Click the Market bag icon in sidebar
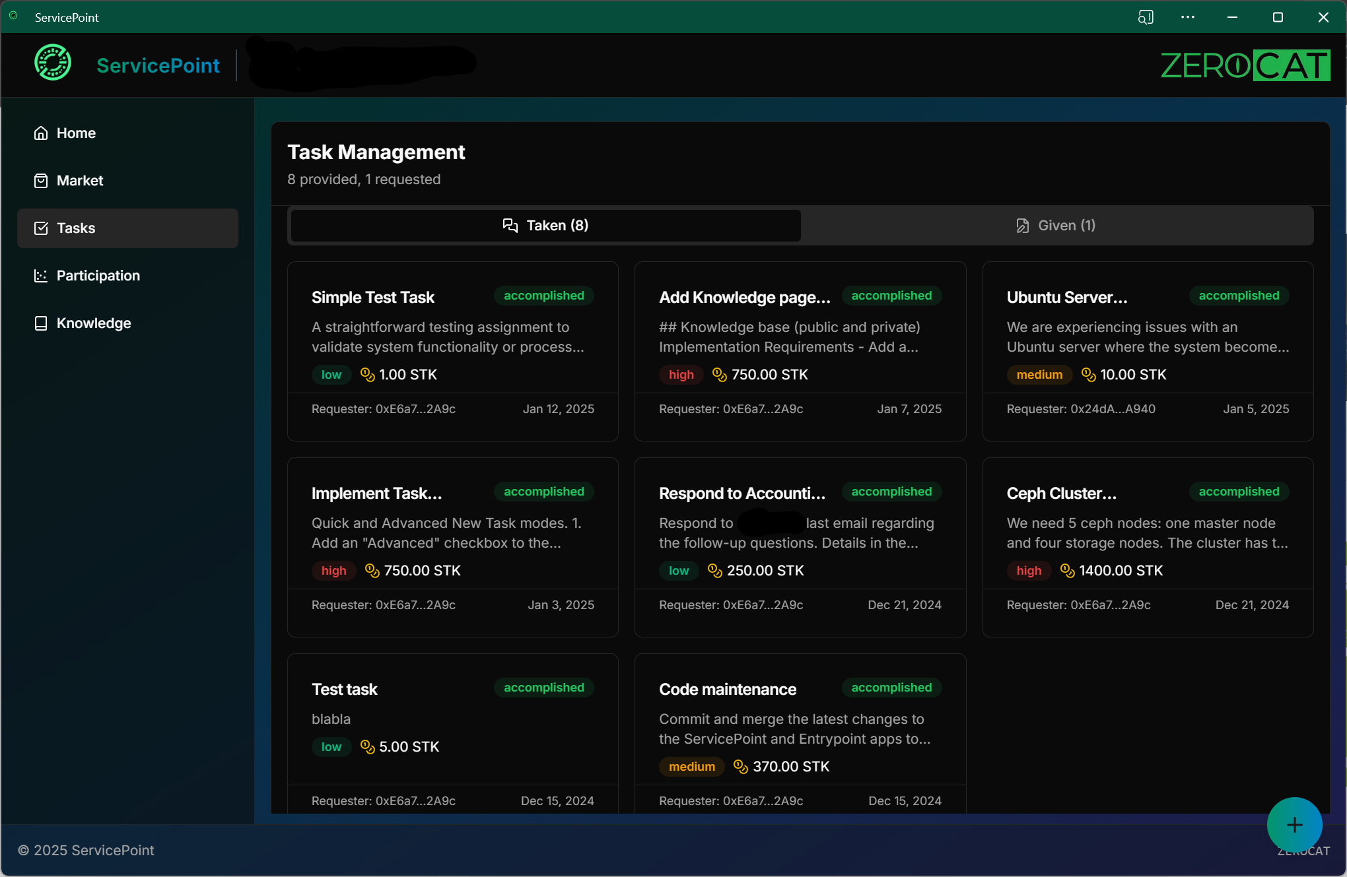This screenshot has width=1347, height=877. pyautogui.click(x=41, y=181)
